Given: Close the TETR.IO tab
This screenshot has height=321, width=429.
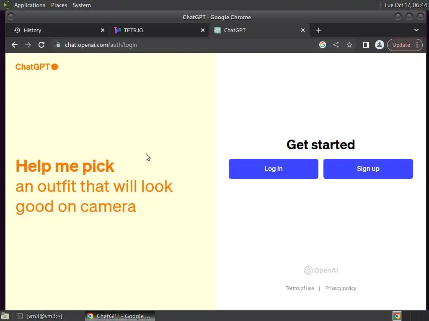Looking at the screenshot, I should pyautogui.click(x=203, y=30).
